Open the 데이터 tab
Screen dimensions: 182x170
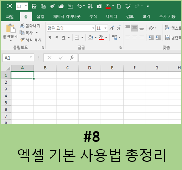tap(112, 16)
